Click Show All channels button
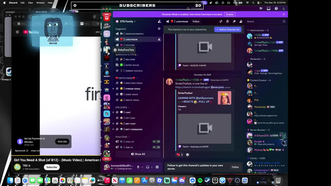This screenshot has width=331, height=186. click(x=138, y=154)
